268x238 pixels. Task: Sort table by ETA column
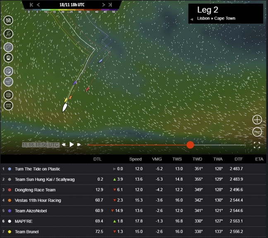click(259, 159)
